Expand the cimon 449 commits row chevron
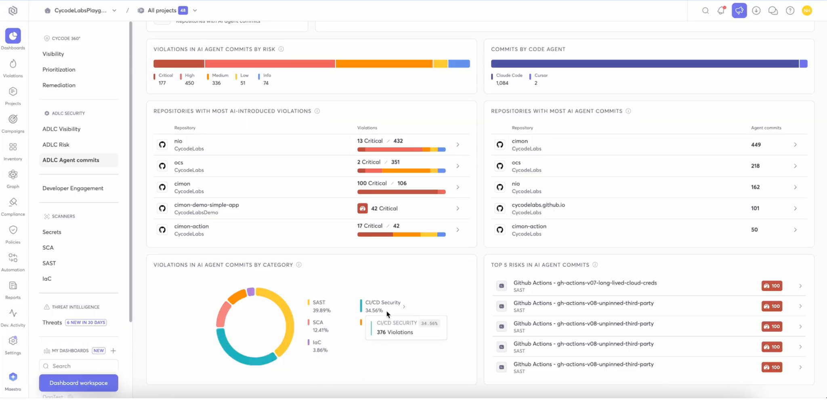The height and width of the screenshot is (400, 827). pyautogui.click(x=795, y=145)
